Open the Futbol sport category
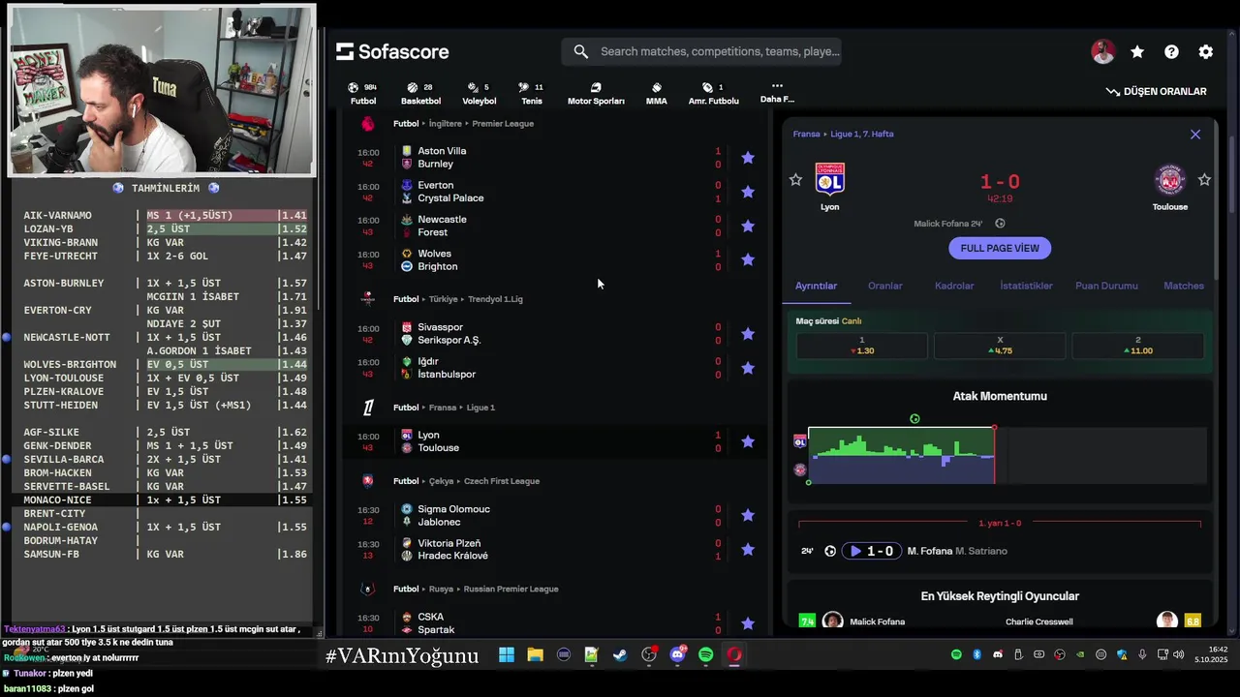Screen dimensions: 1240x697 pos(363,93)
